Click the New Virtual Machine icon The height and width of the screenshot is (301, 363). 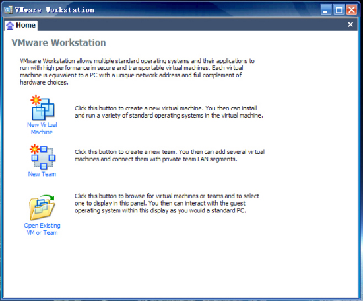click(x=42, y=107)
